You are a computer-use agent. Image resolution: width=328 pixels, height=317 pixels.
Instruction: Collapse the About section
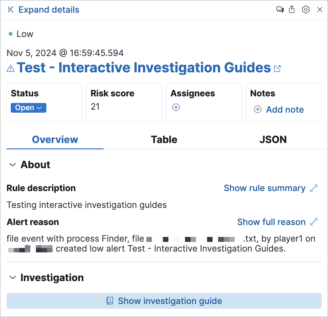click(x=12, y=165)
